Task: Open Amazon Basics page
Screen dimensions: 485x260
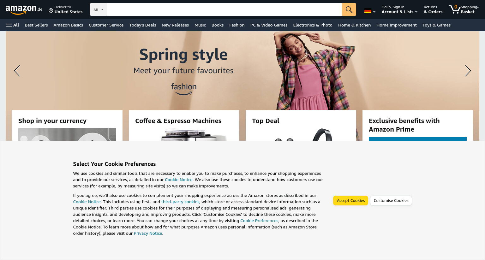Action: [68, 25]
